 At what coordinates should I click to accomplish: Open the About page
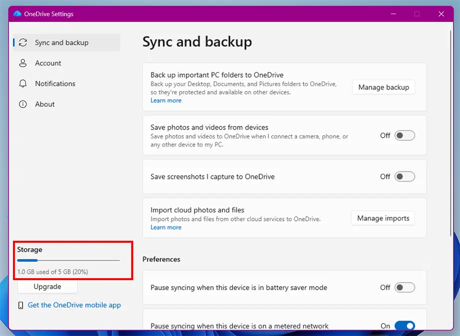[x=66, y=104]
